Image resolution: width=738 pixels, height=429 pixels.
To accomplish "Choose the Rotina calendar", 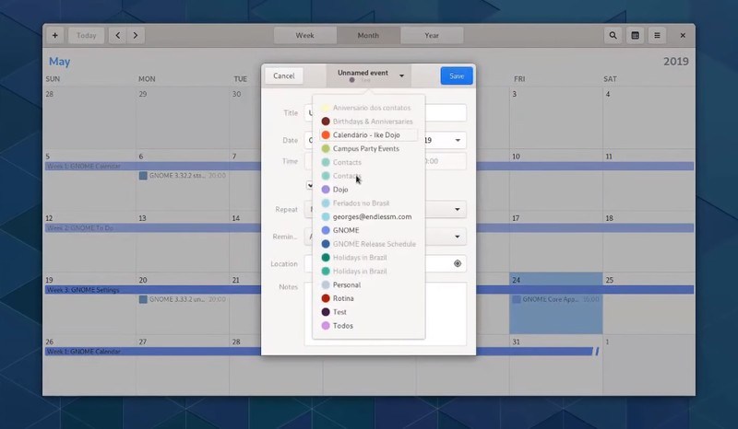I will pyautogui.click(x=368, y=298).
